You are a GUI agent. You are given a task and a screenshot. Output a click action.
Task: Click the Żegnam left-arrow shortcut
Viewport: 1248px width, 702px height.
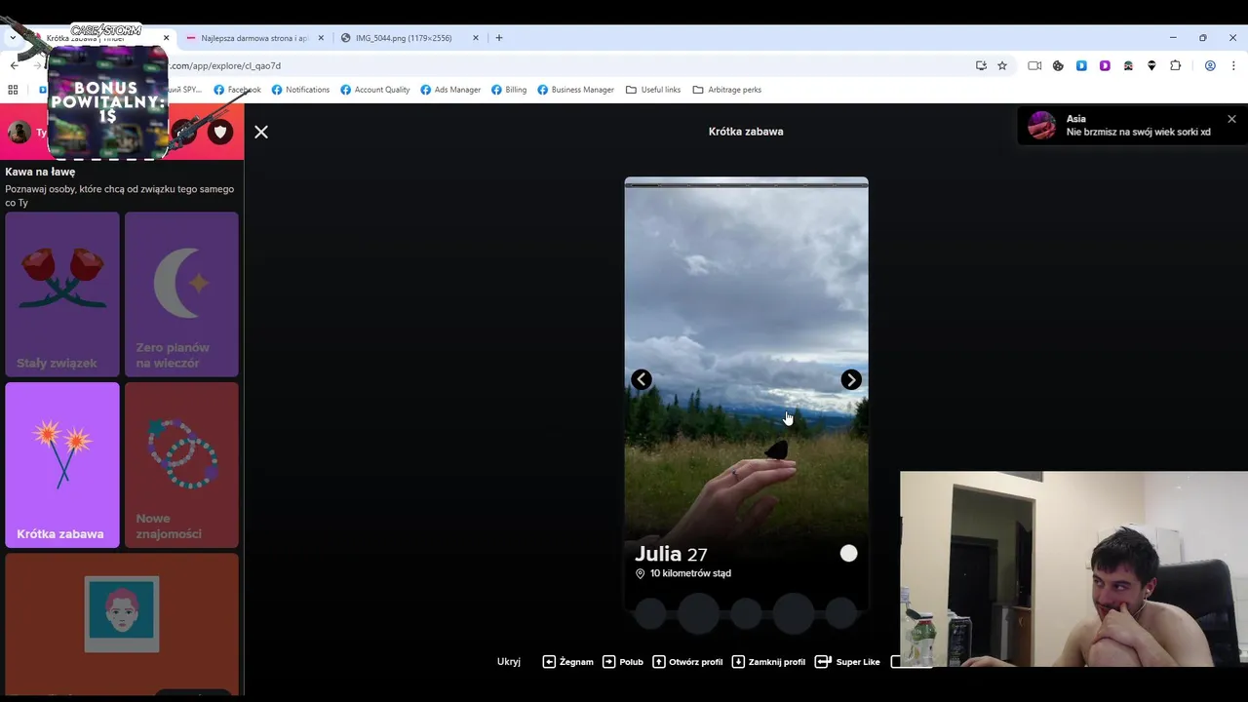pos(568,661)
